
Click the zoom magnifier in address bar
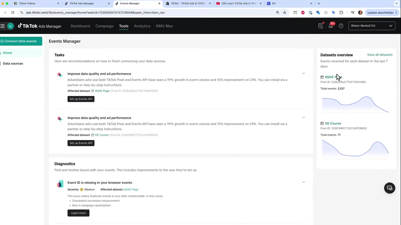tap(278, 12)
